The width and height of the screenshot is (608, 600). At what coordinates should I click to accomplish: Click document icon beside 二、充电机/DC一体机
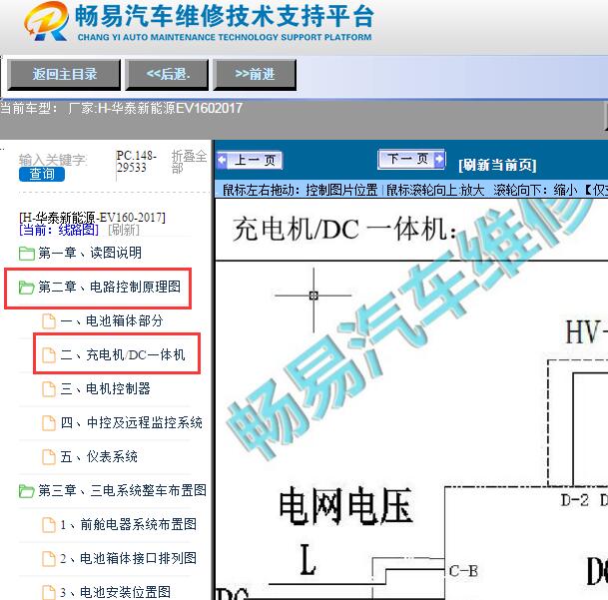pos(49,355)
